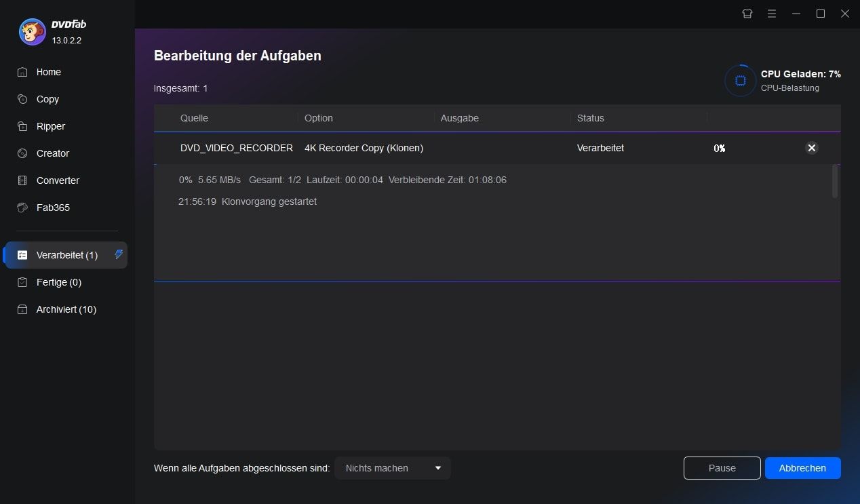Open the Archiviert (10) list
Image resolution: width=860 pixels, height=504 pixels.
click(66, 309)
